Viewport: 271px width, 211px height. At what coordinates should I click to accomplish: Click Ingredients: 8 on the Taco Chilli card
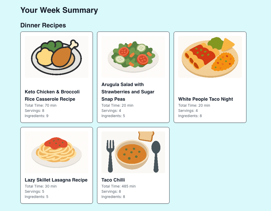click(113, 197)
